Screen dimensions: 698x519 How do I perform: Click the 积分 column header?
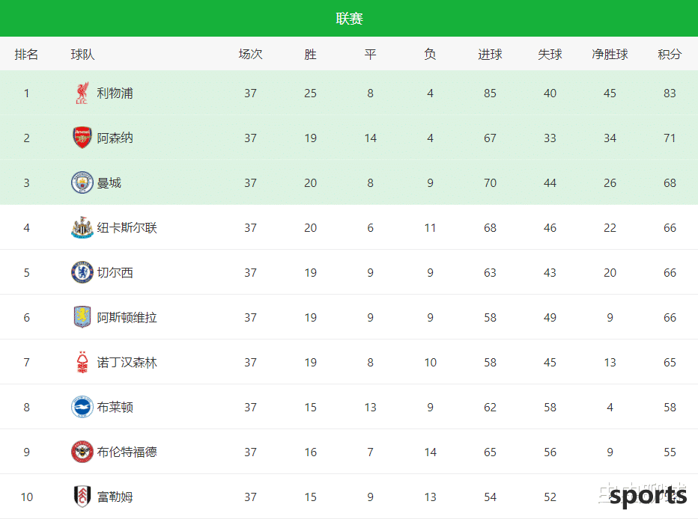(670, 54)
